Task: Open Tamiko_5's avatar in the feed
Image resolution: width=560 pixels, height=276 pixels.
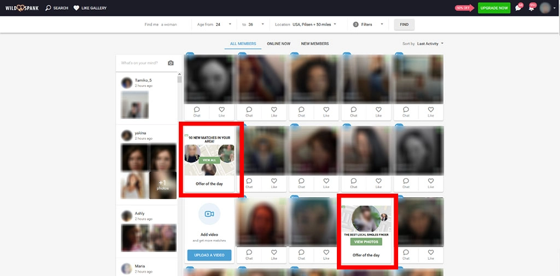Action: [x=127, y=82]
